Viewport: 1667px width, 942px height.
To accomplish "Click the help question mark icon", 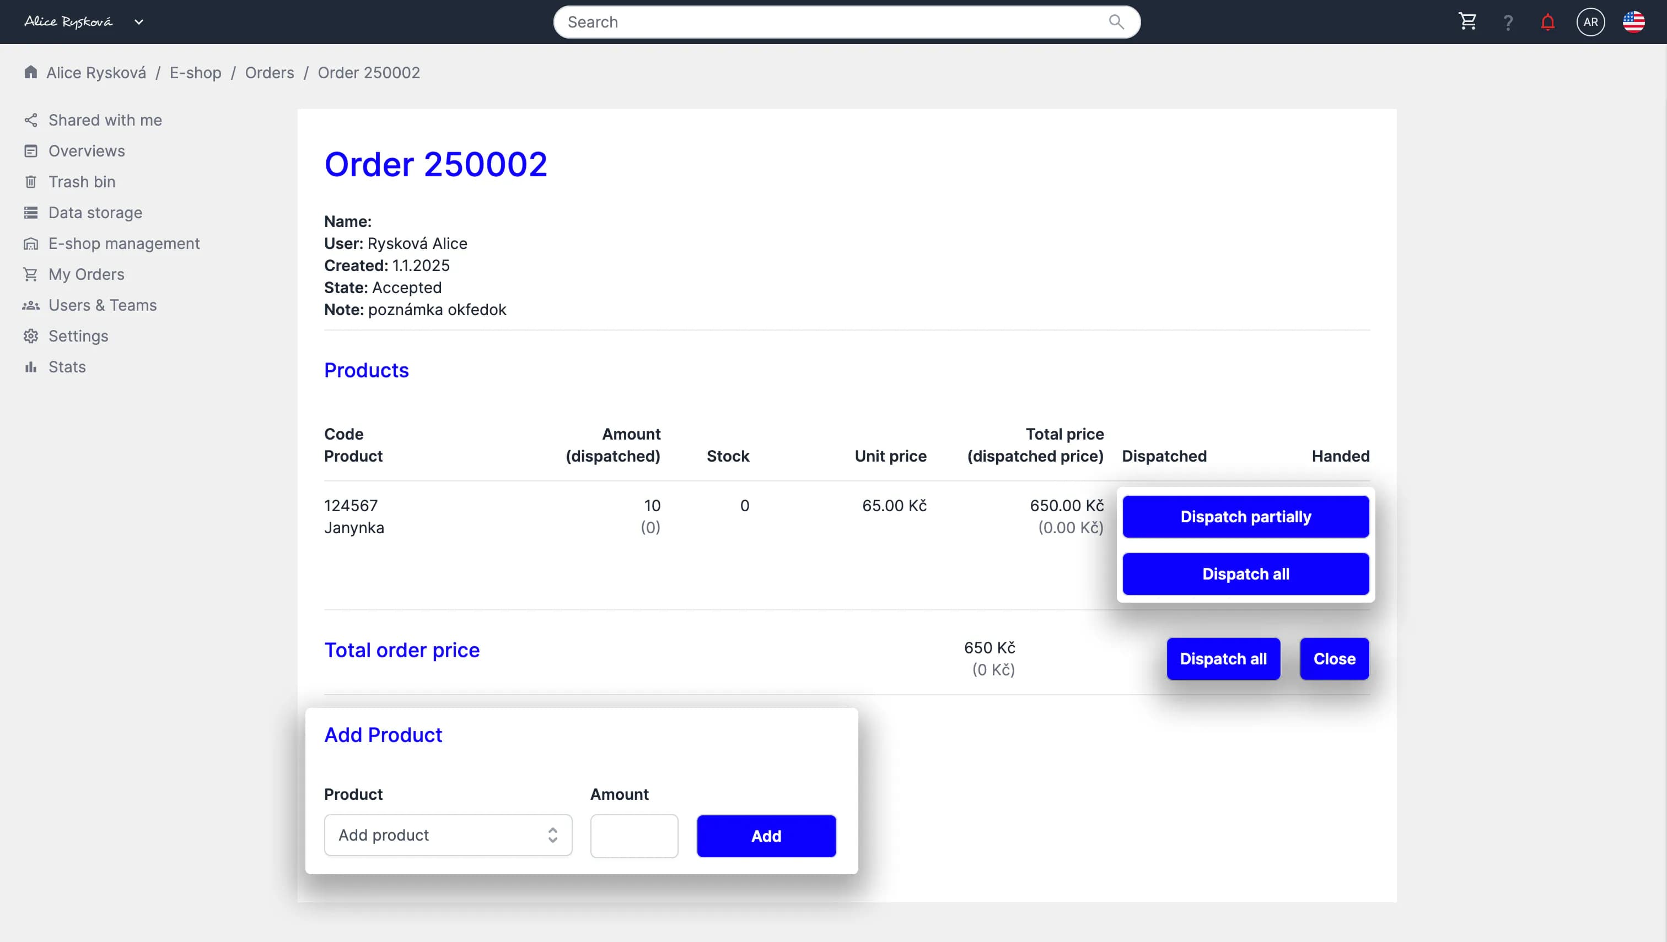I will 1508,23.
